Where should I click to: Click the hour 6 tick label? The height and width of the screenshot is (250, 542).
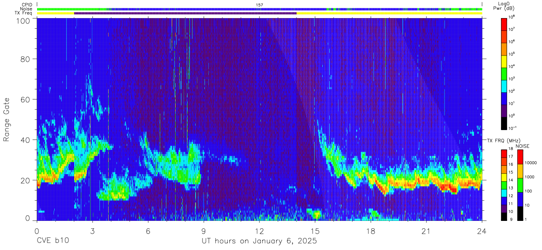(x=148, y=231)
